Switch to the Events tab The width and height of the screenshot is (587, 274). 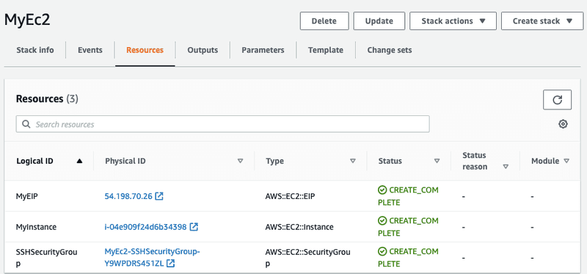[x=90, y=50]
